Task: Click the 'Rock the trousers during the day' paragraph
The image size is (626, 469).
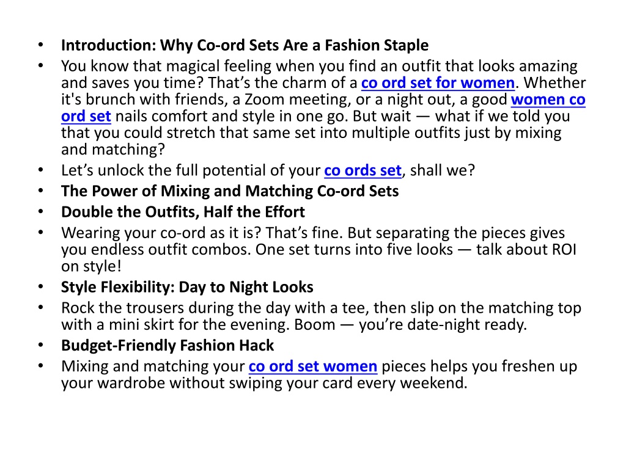Action: coord(321,316)
